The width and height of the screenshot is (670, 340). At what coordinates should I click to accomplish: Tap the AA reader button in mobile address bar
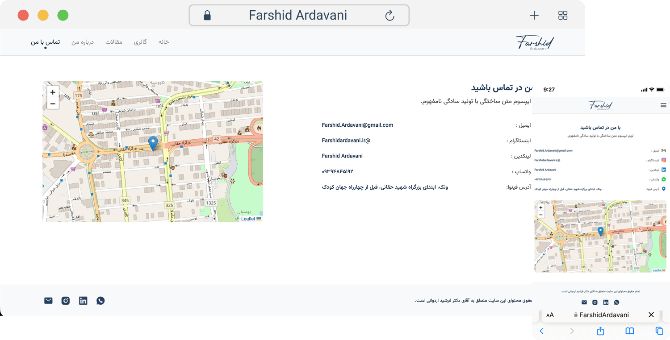point(550,315)
